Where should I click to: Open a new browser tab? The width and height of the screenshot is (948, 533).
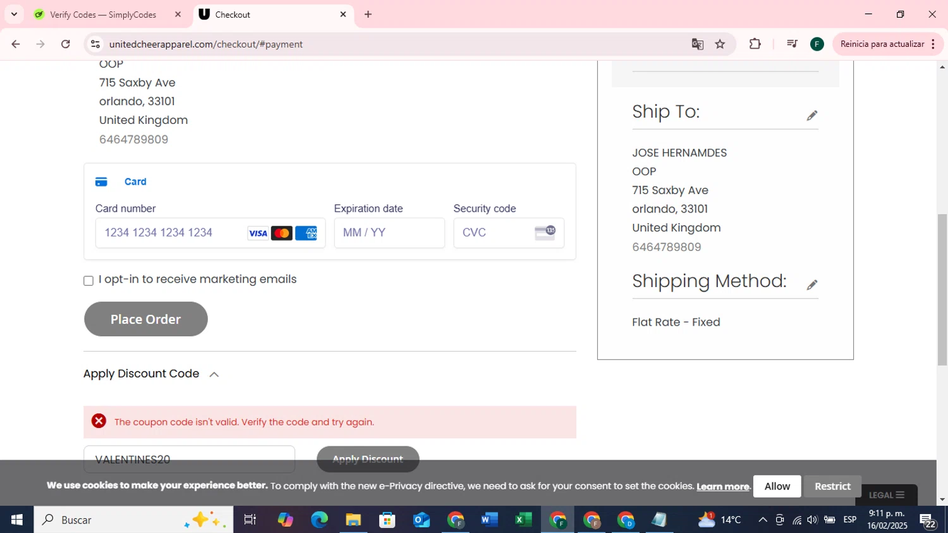tap(368, 15)
